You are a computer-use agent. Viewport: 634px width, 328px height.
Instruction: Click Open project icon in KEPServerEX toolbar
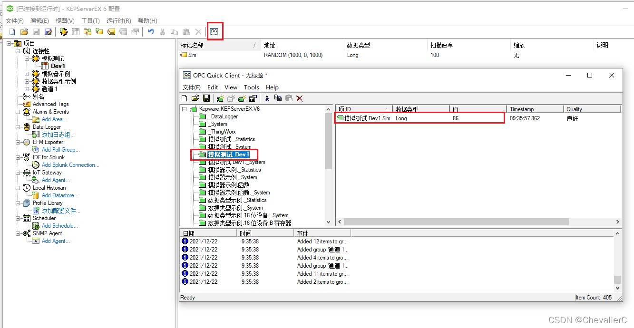tap(24, 32)
